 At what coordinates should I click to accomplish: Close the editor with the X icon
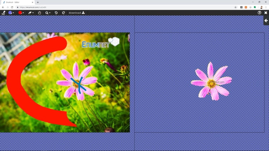click(x=266, y=13)
